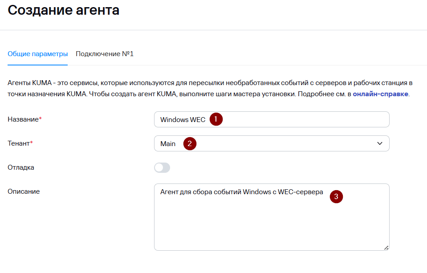Click the chevron arrow in the Тенант field
This screenshot has height=273, width=427.
pos(380,143)
